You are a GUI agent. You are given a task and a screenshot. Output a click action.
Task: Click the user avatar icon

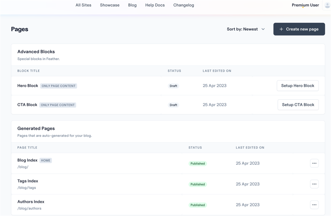tap(327, 6)
